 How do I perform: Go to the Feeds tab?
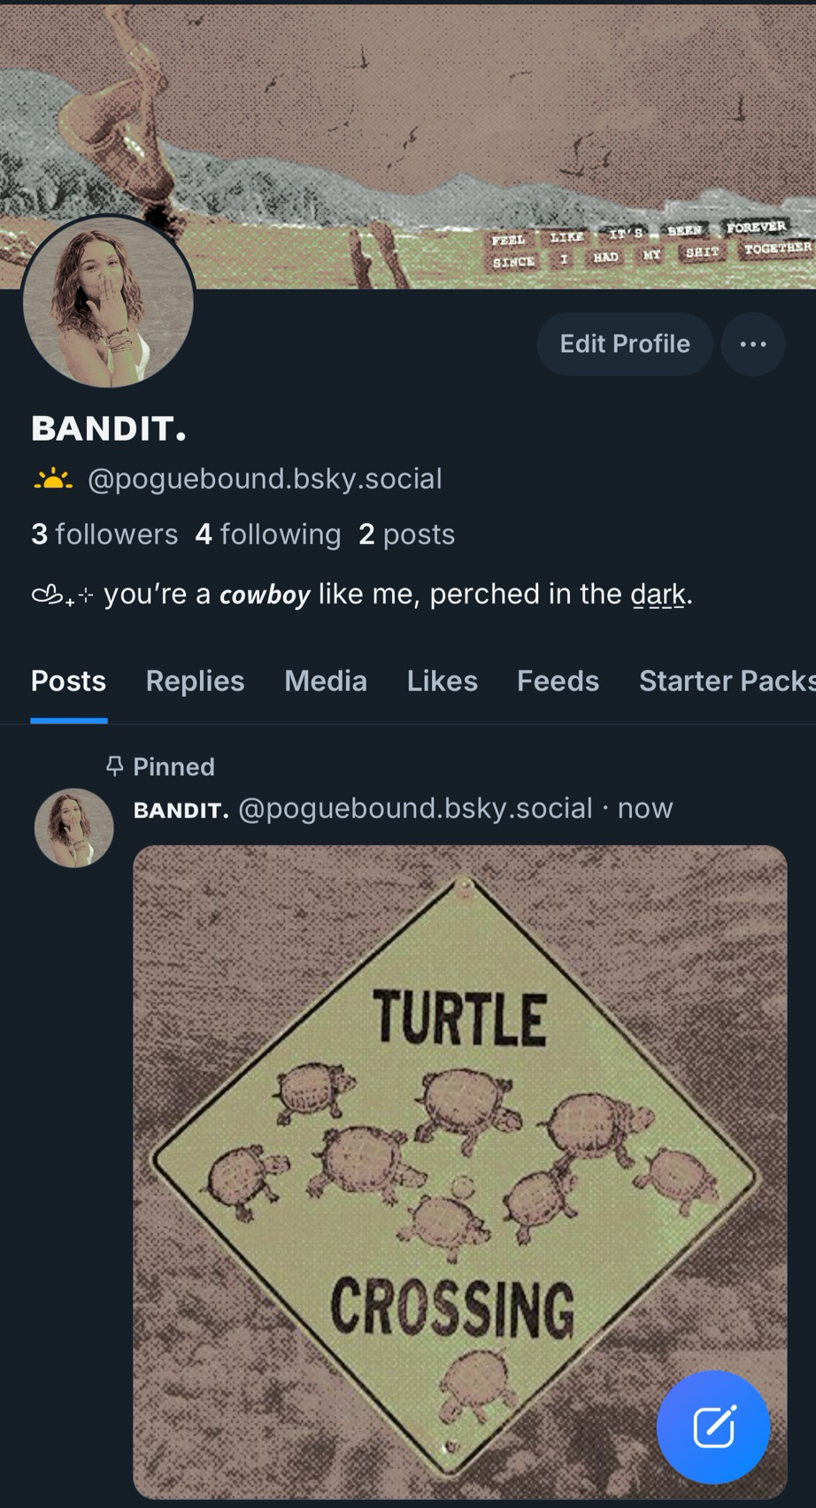(x=558, y=681)
